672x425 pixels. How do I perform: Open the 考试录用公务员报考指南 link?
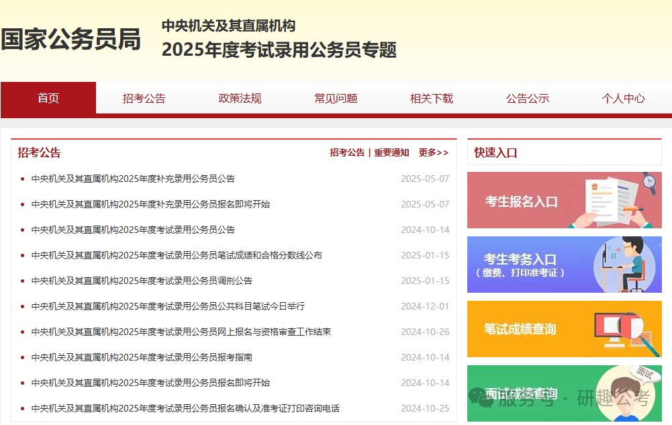click(x=142, y=357)
